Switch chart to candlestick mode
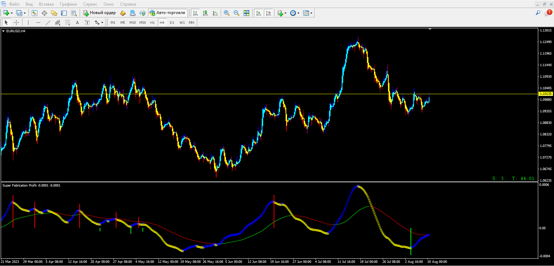Viewport: 554px width, 266px height. (x=205, y=13)
